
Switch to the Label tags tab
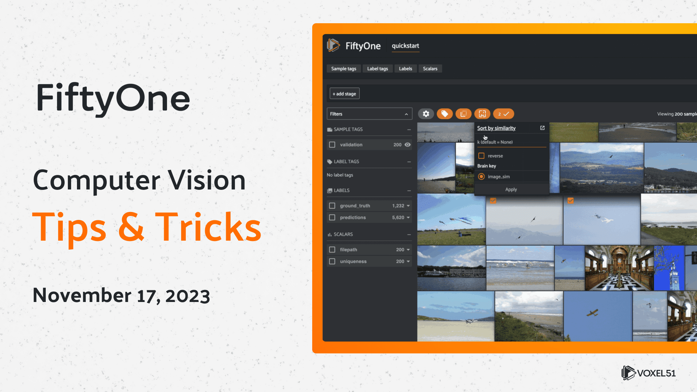click(378, 69)
